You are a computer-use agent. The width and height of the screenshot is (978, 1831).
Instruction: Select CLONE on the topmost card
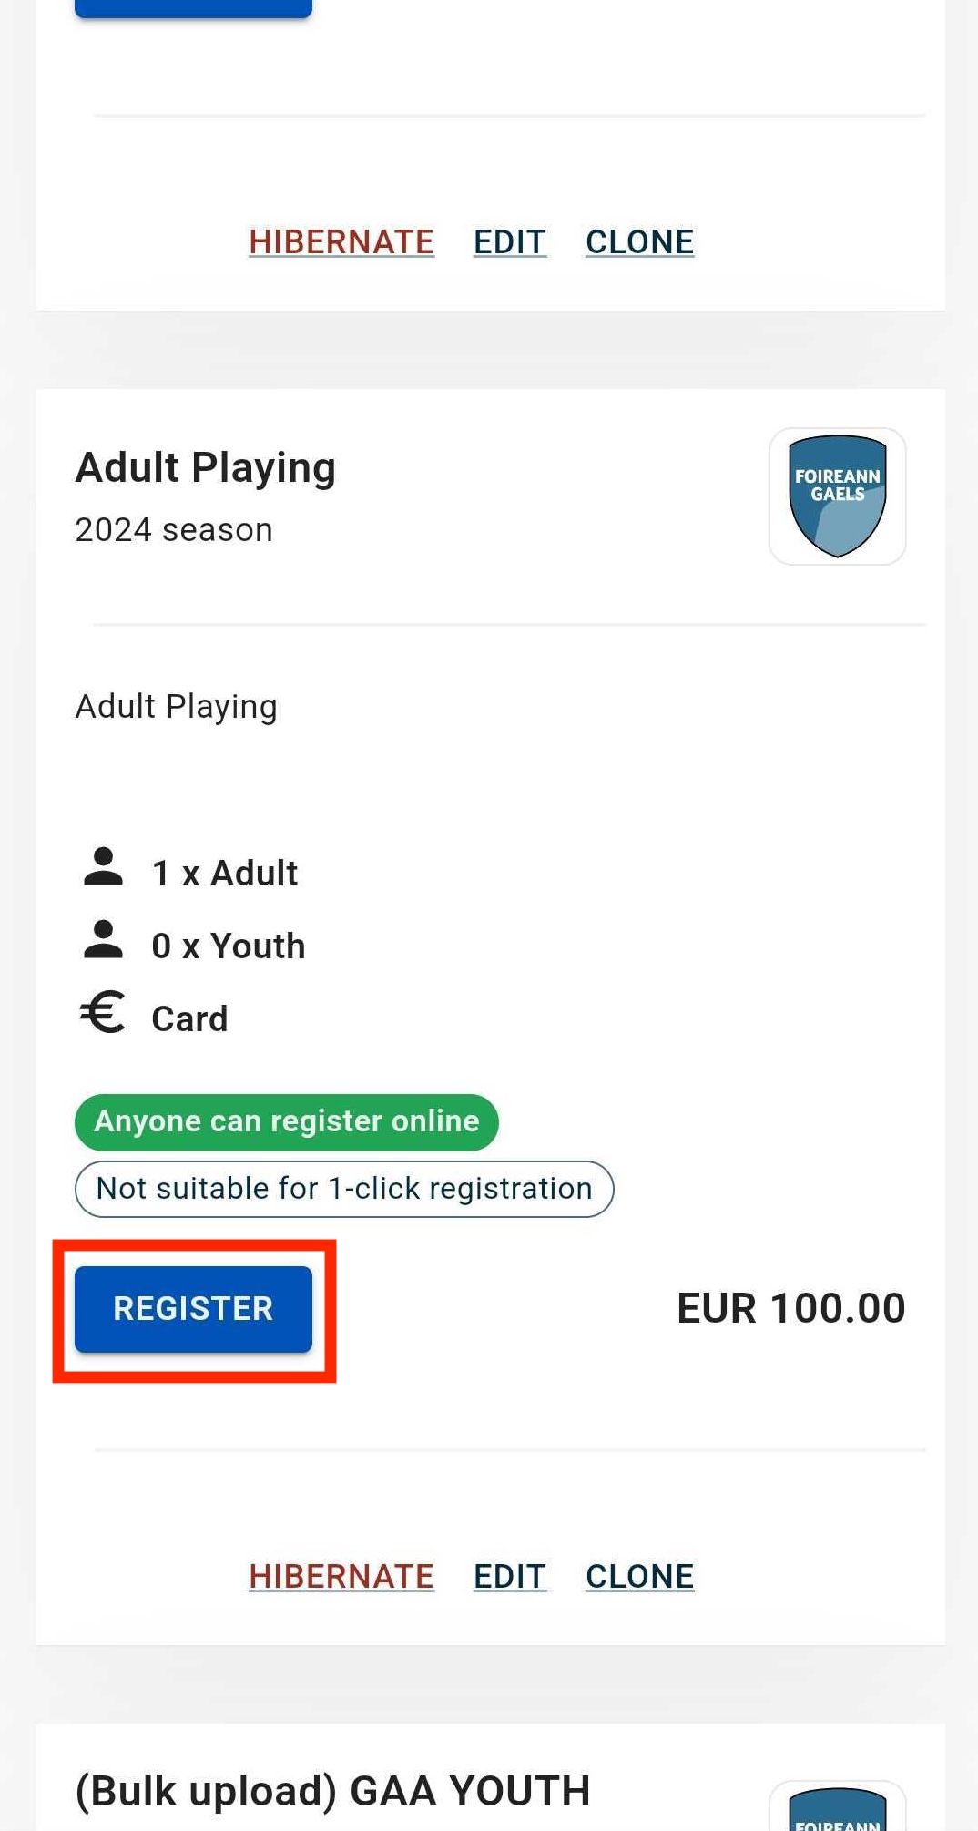[639, 241]
